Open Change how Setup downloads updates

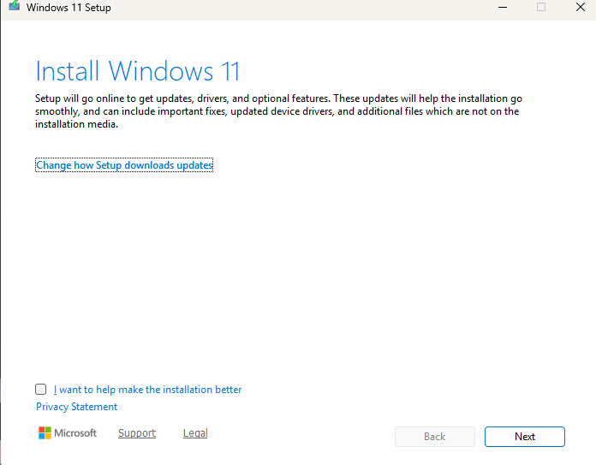coord(124,165)
